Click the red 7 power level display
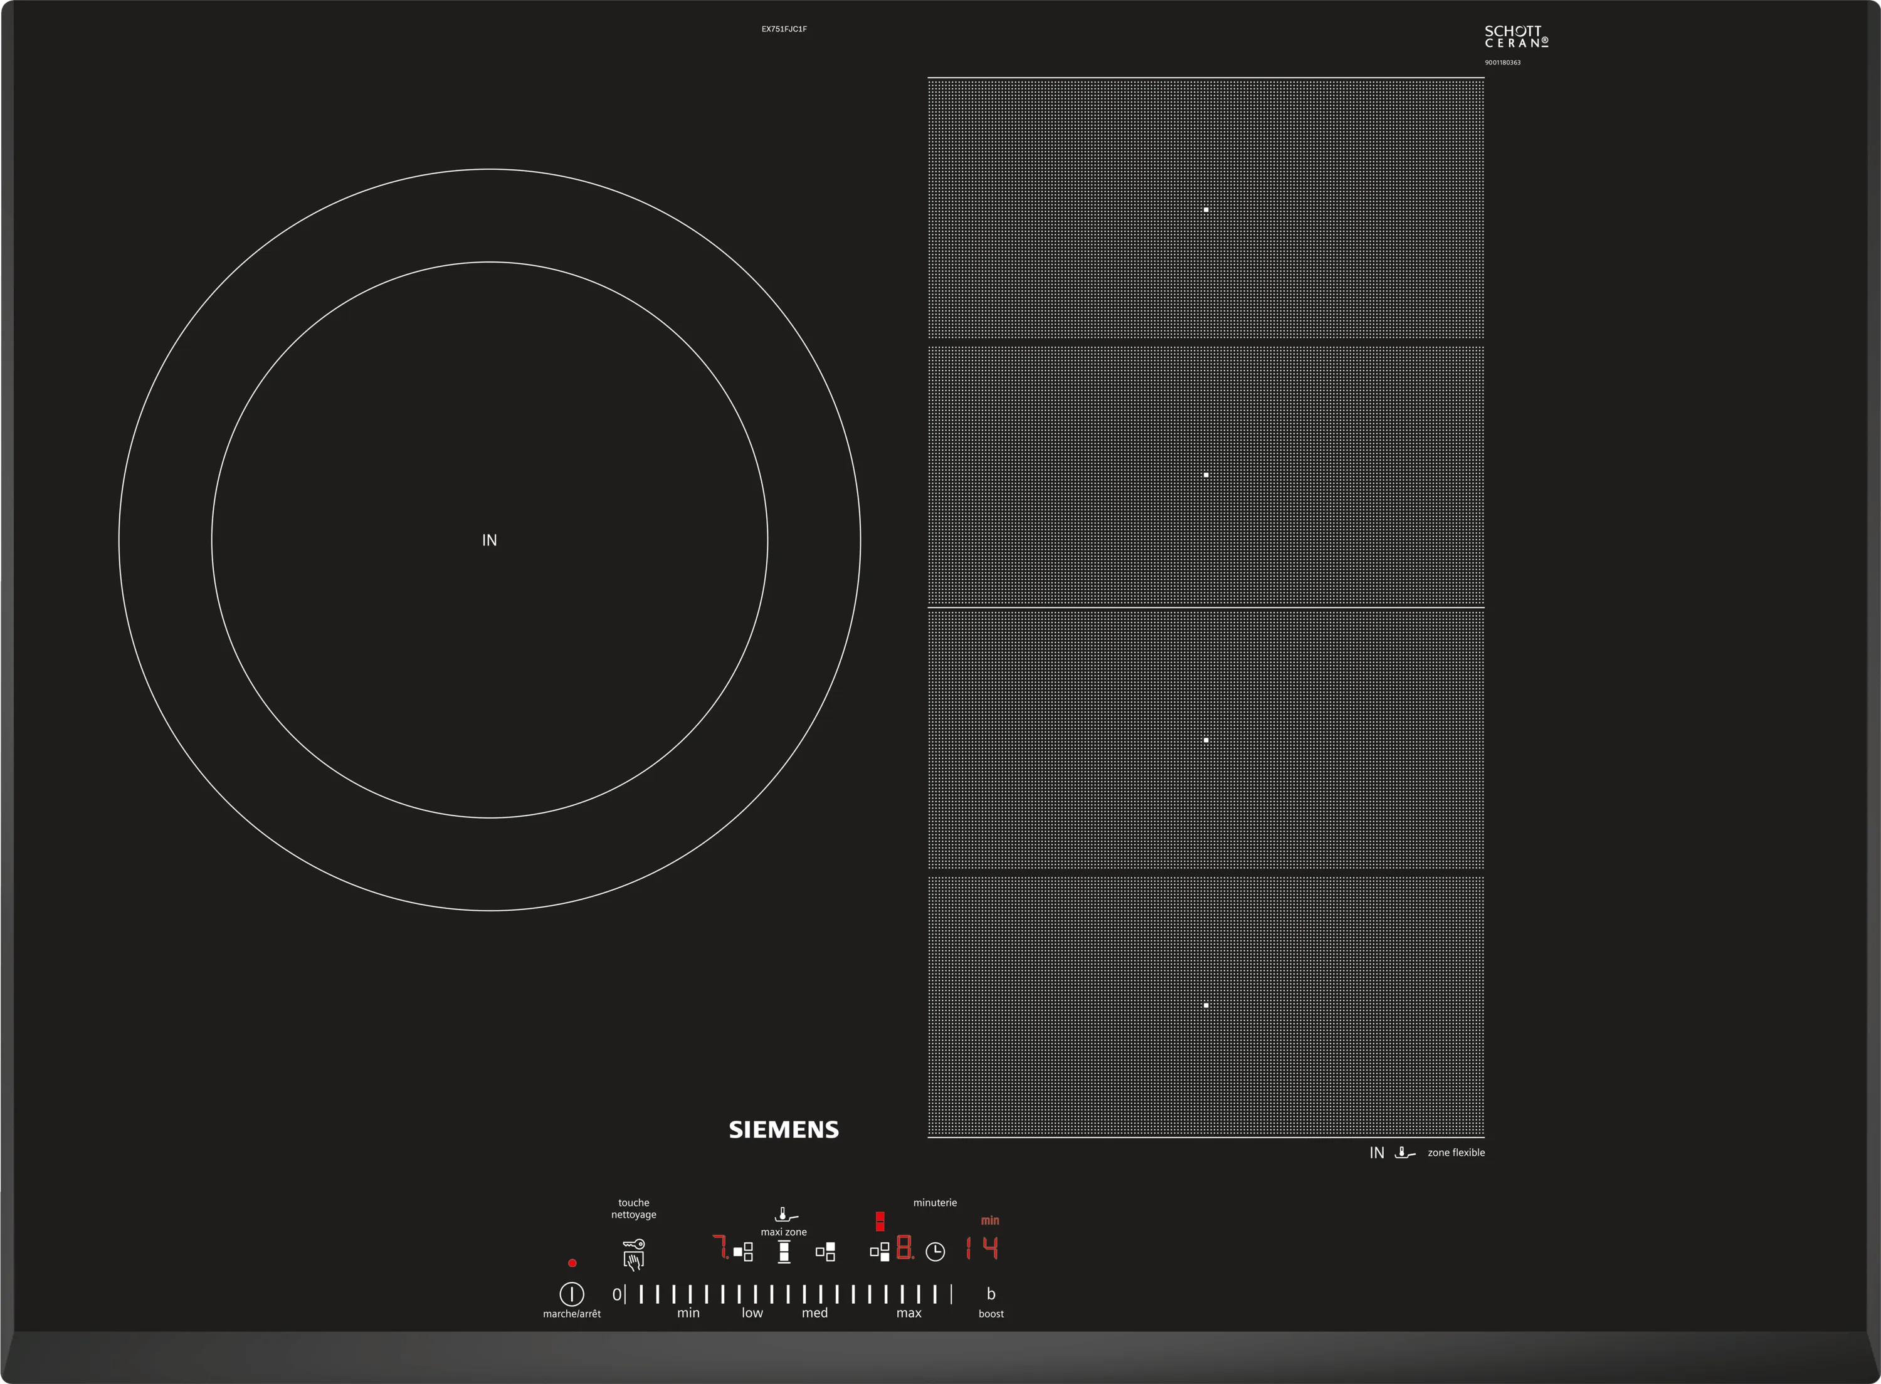The width and height of the screenshot is (1881, 1384). pos(720,1247)
